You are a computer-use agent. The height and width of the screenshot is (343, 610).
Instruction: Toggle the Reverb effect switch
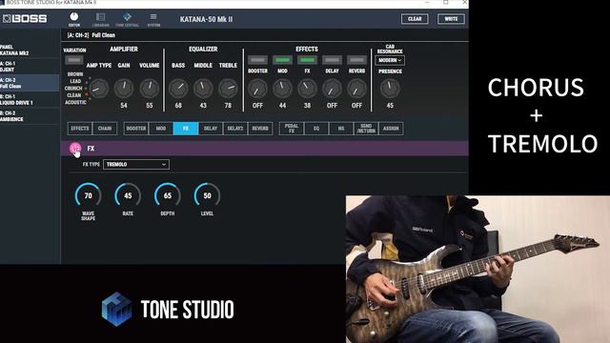pyautogui.click(x=356, y=60)
